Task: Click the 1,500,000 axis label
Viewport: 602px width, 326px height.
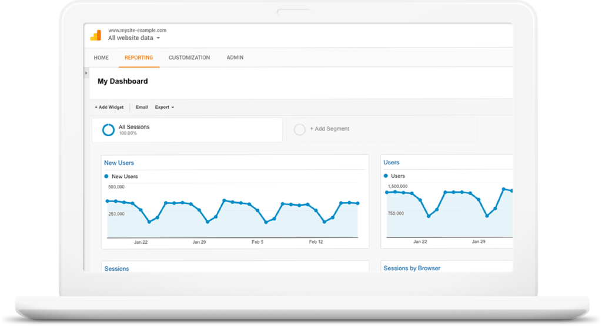Action: [x=398, y=186]
